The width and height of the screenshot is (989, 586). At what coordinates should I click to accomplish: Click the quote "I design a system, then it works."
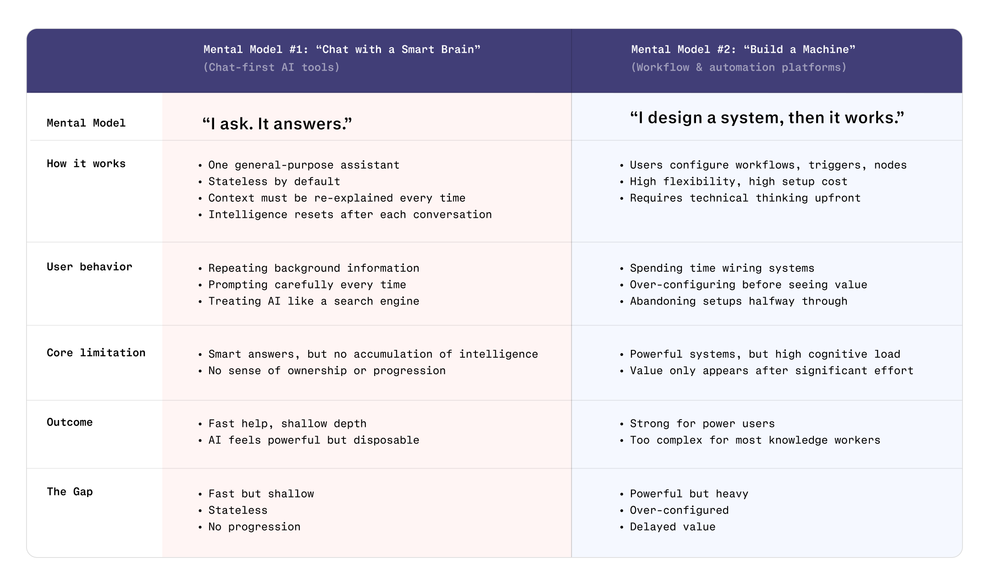pos(767,118)
